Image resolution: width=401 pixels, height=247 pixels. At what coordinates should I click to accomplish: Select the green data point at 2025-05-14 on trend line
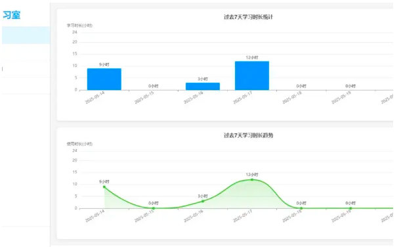point(104,187)
